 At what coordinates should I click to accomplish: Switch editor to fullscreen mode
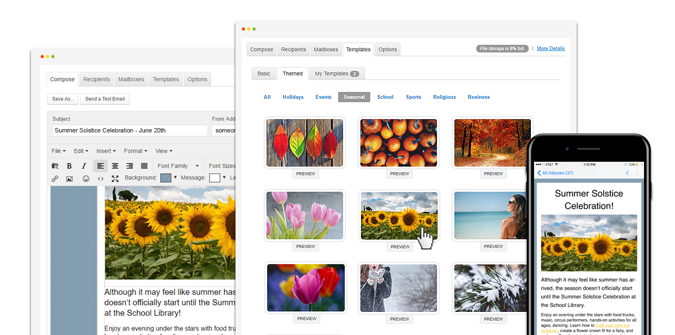[x=115, y=178]
